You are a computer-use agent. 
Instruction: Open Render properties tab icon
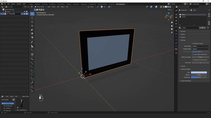point(176,14)
